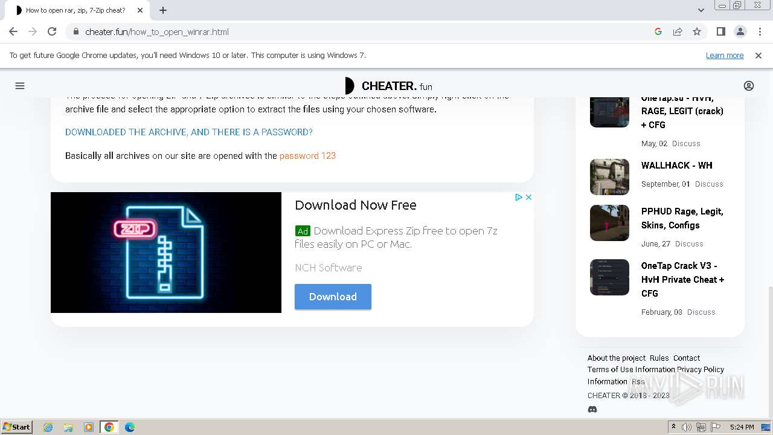
Task: Reload the current page
Action: [52, 31]
